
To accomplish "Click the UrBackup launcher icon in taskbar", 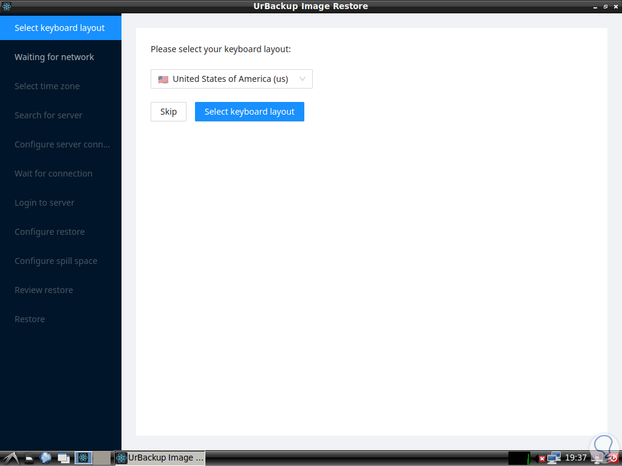I will coord(83,458).
